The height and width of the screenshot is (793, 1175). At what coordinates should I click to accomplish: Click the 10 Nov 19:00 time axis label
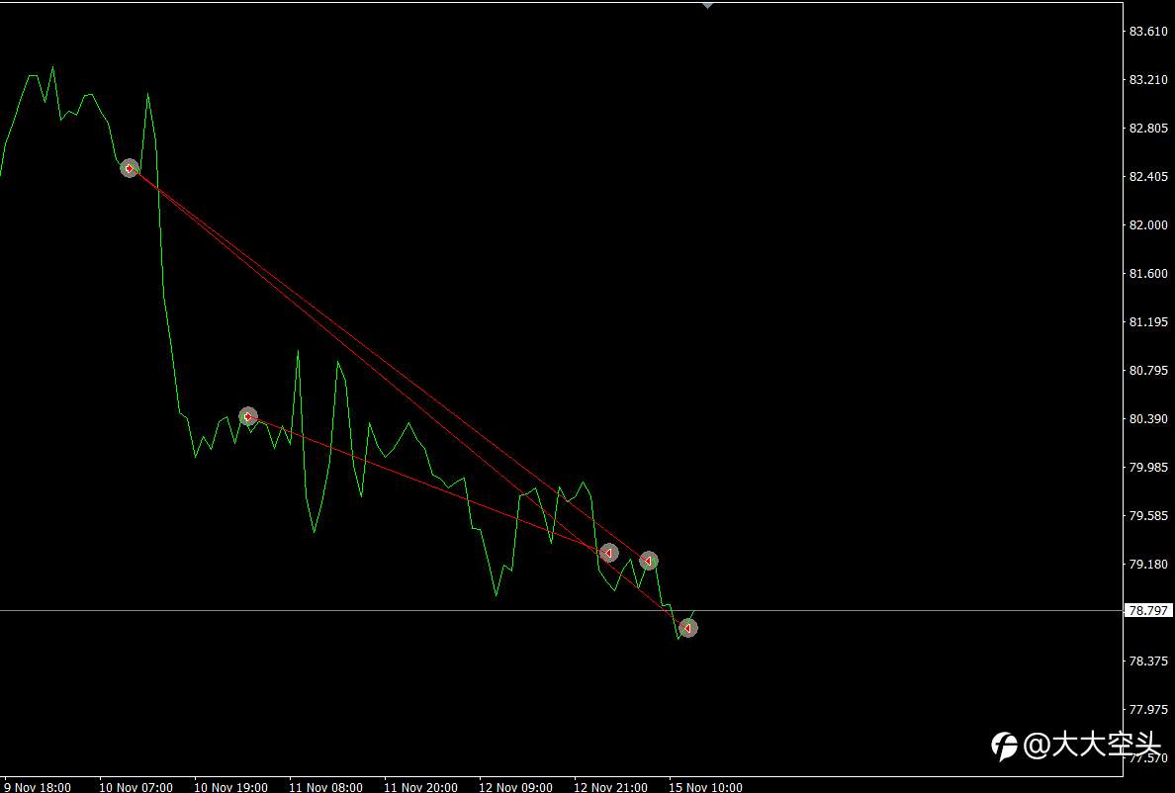(x=230, y=787)
